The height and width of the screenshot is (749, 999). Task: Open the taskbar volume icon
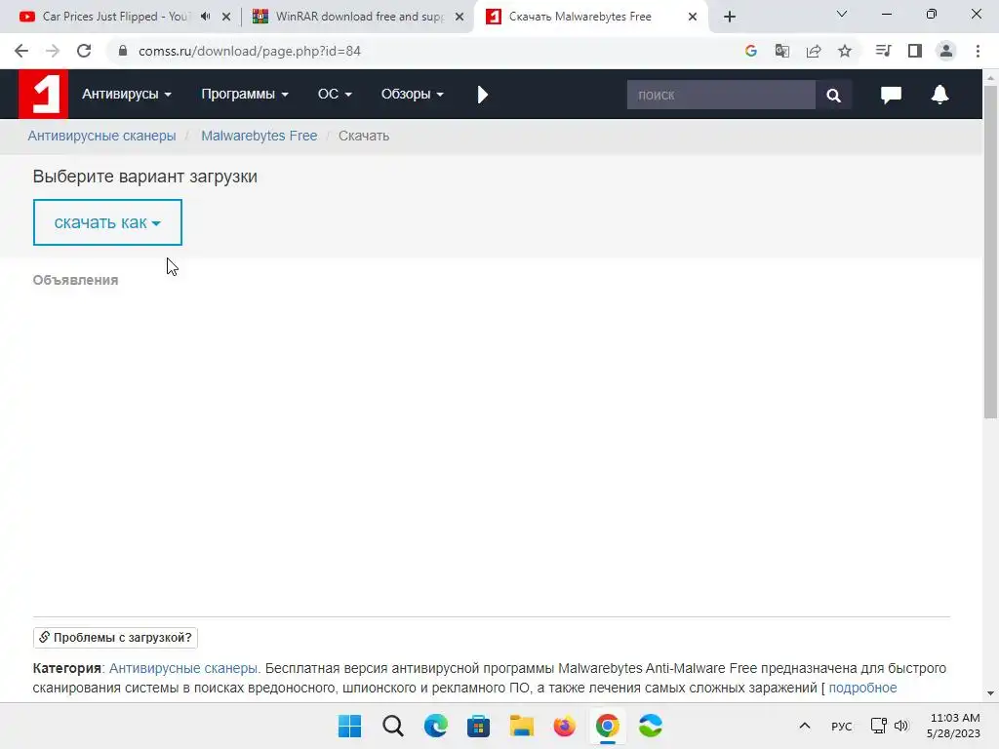tap(900, 726)
